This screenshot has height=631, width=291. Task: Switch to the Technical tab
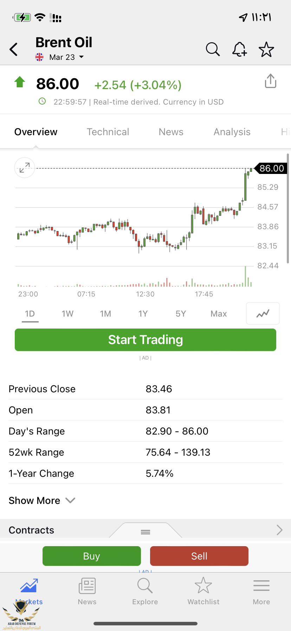108,132
